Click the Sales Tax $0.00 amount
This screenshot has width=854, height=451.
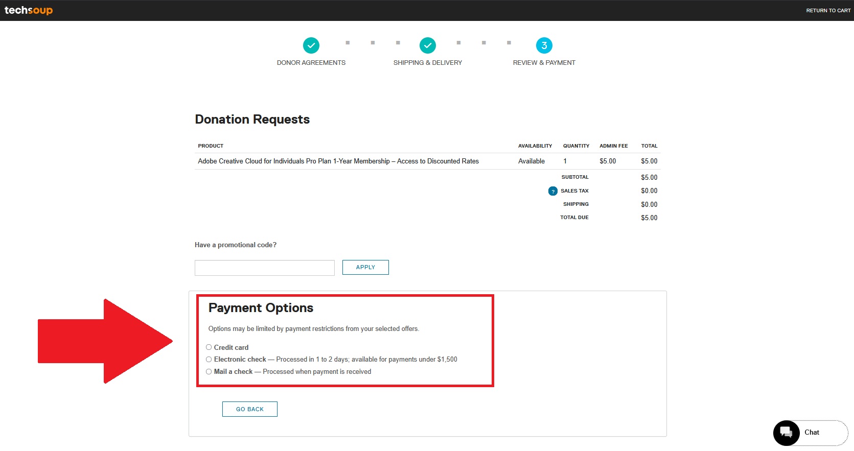pos(649,191)
